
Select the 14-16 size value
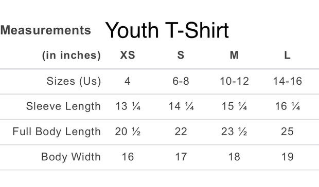pyautogui.click(x=287, y=81)
